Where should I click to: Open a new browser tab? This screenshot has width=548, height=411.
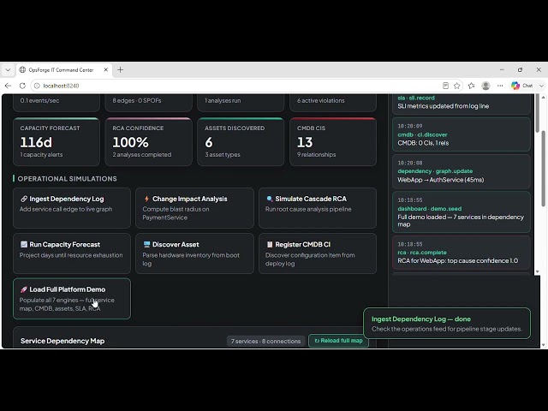[120, 70]
